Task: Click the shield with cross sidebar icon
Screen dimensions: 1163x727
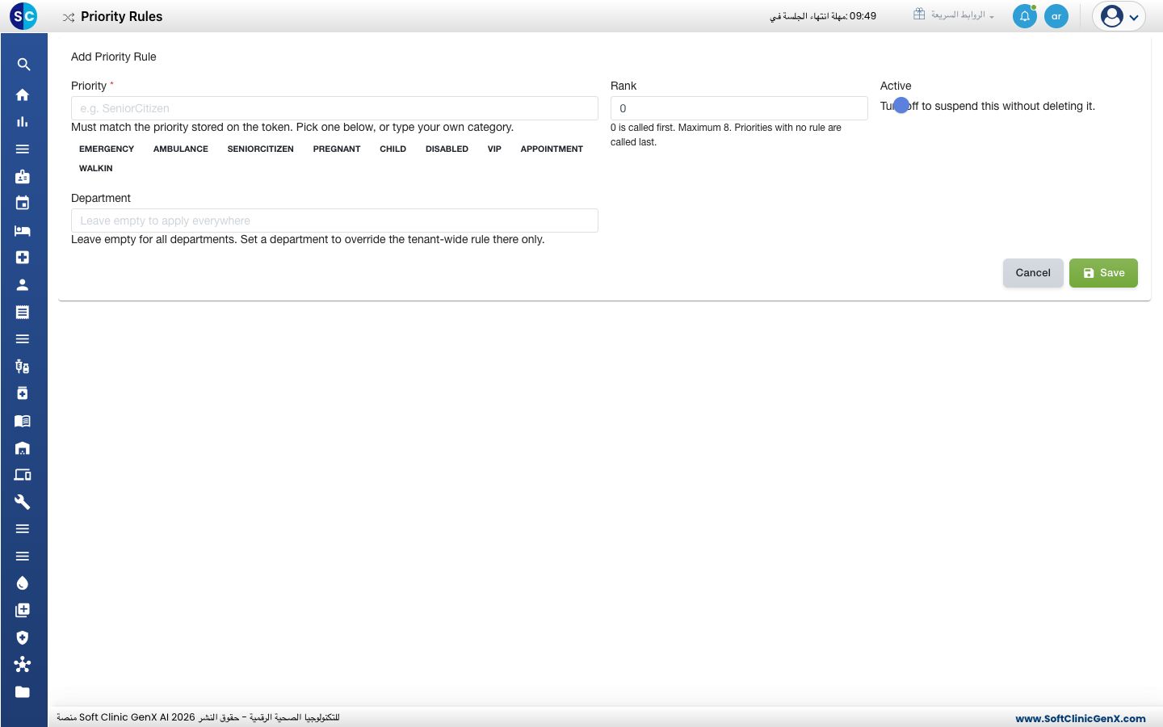Action: click(23, 637)
